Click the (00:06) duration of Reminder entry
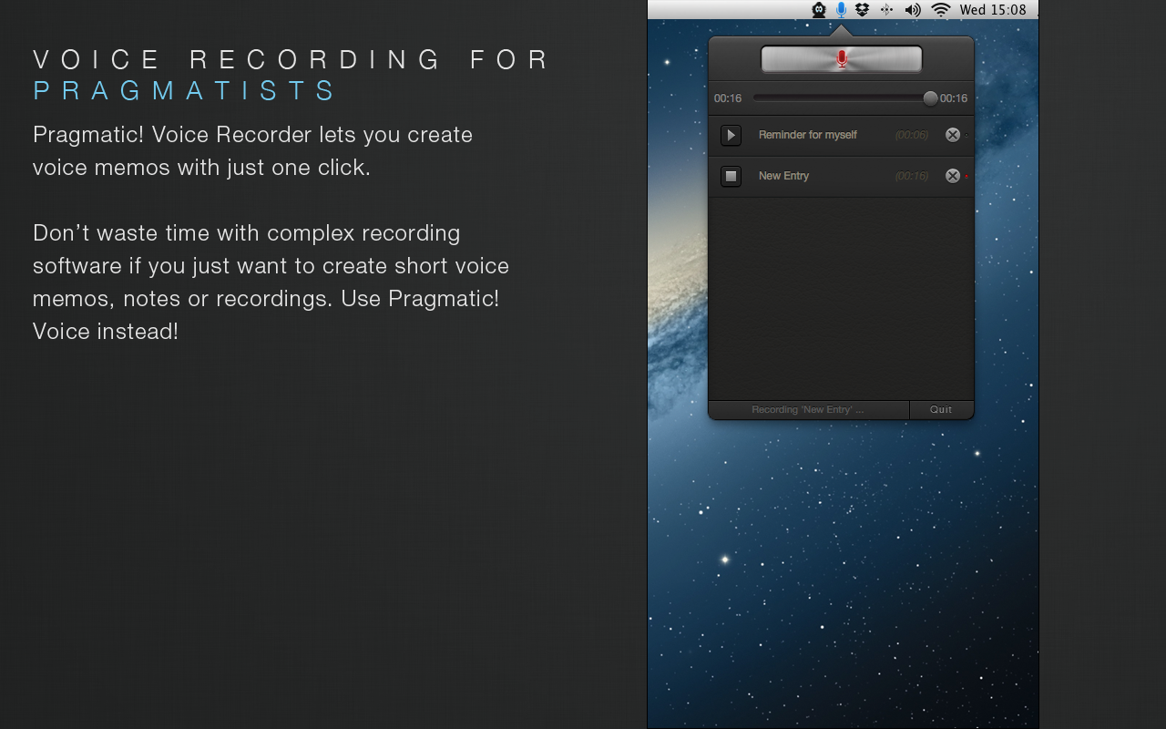This screenshot has height=729, width=1166. pyautogui.click(x=912, y=135)
